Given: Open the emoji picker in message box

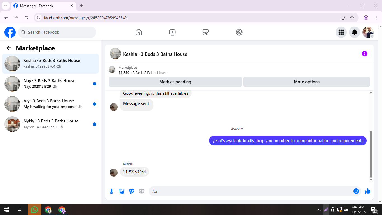Looking at the screenshot, I should pyautogui.click(x=356, y=191).
